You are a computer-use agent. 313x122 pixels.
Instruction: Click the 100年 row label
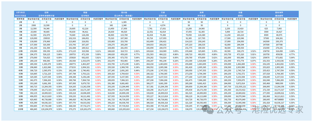(x=21, y=109)
